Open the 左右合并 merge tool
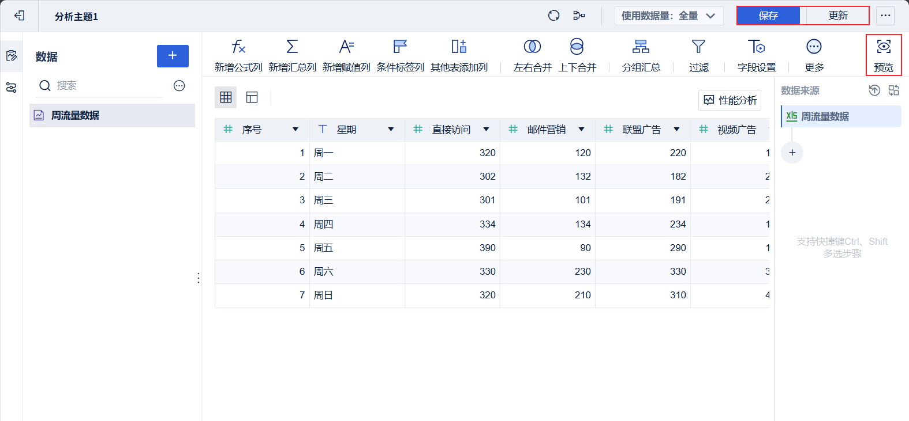The width and height of the screenshot is (909, 421). pos(532,47)
